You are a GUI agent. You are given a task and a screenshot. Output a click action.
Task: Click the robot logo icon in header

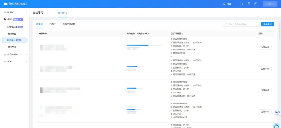pyautogui.click(x=5, y=4)
